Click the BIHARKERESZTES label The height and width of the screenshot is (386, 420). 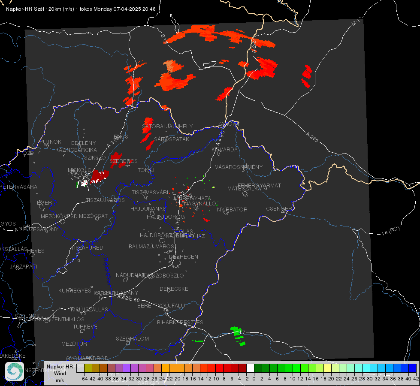[180, 322]
